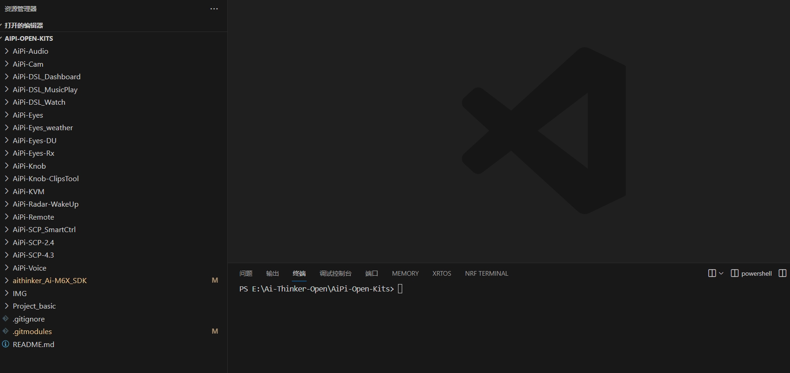Image resolution: width=790 pixels, height=373 pixels.
Task: Click the git icon beside .gitmodules
Action: [6, 331]
